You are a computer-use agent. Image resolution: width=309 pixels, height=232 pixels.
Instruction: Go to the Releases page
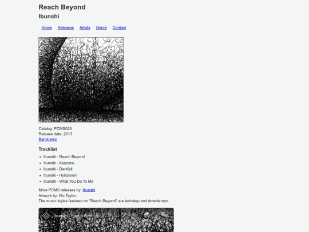(66, 27)
